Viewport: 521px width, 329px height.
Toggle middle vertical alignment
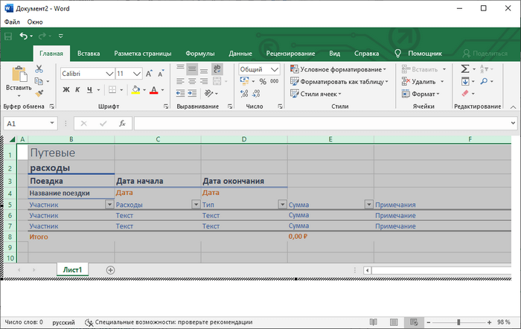click(x=192, y=68)
